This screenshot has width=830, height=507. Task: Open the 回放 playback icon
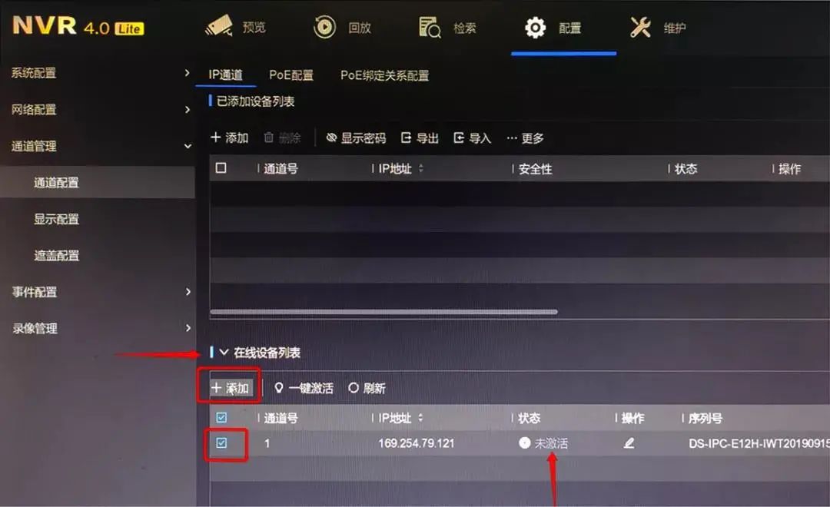[x=324, y=27]
